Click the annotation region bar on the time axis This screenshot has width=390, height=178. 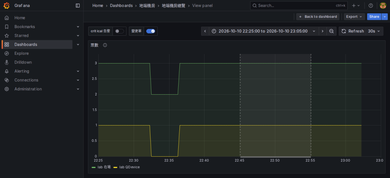[x=276, y=157]
